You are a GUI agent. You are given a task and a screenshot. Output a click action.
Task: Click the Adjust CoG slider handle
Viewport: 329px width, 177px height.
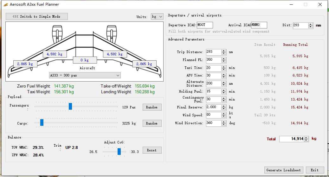119,151
